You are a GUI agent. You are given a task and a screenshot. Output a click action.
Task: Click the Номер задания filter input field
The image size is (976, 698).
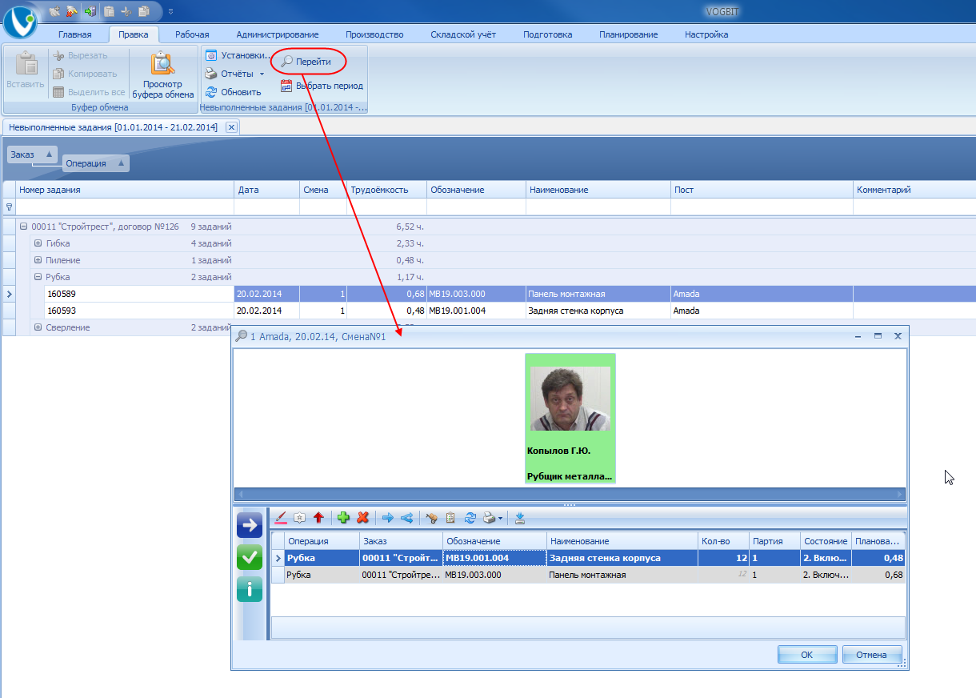[125, 207]
